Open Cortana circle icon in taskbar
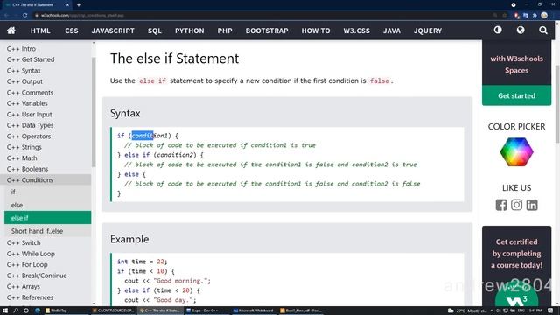Image resolution: width=560 pixels, height=315 pixels. [x=26, y=311]
